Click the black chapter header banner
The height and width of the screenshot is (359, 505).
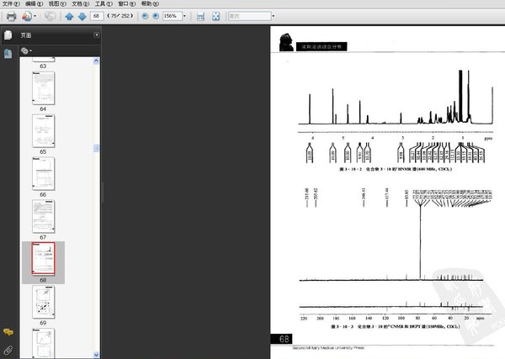tap(322, 46)
